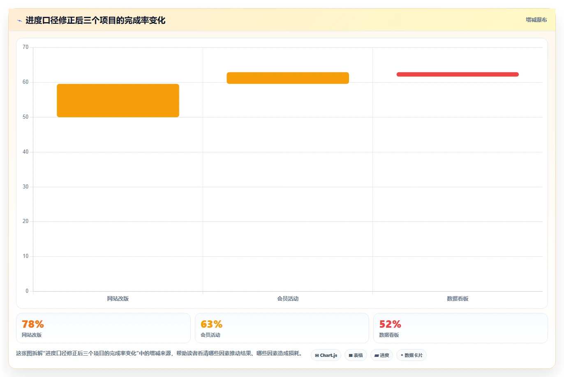Click the lightning icon beside the chart title
Image resolution: width=564 pixels, height=377 pixels.
(x=19, y=21)
